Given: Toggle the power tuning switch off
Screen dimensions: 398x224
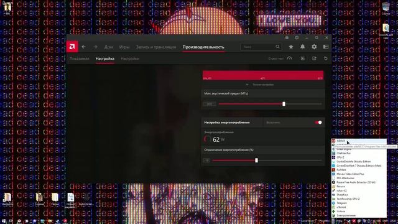Looking at the screenshot, I should tap(318, 123).
